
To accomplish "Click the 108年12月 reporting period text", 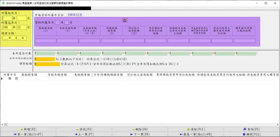I will [75, 15].
